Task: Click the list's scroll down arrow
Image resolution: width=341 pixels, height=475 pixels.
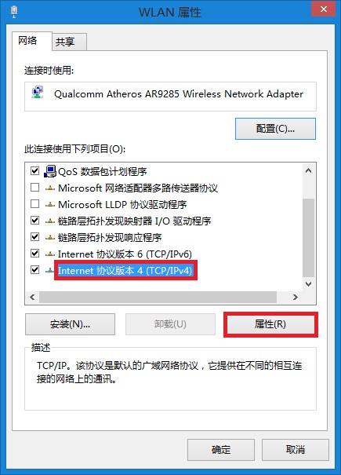Action: tap(308, 284)
